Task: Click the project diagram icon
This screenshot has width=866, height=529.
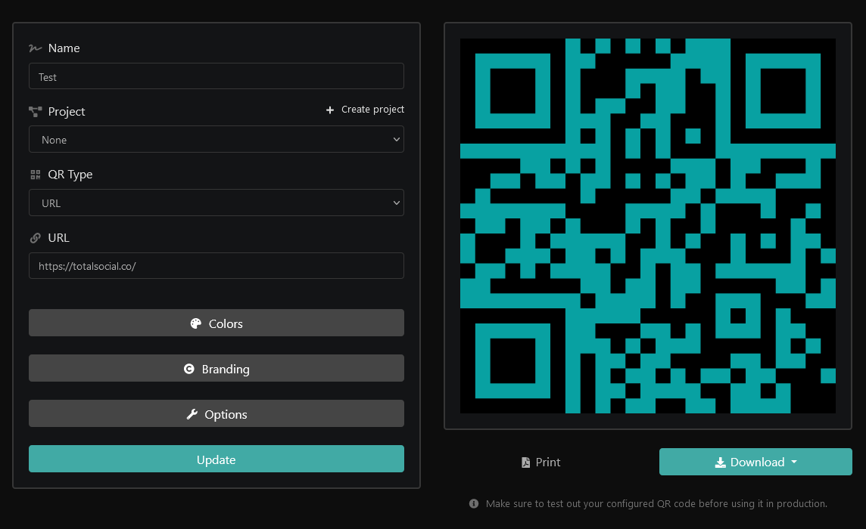Action: click(35, 112)
